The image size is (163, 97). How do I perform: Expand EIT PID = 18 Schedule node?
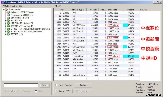(5, 32)
